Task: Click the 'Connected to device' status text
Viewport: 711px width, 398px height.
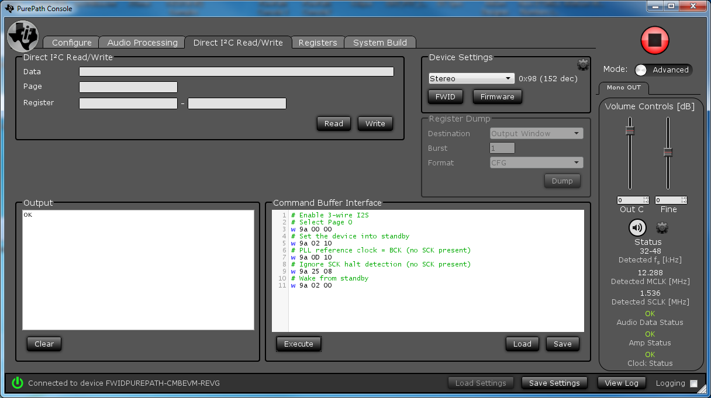Action: pyautogui.click(x=124, y=383)
